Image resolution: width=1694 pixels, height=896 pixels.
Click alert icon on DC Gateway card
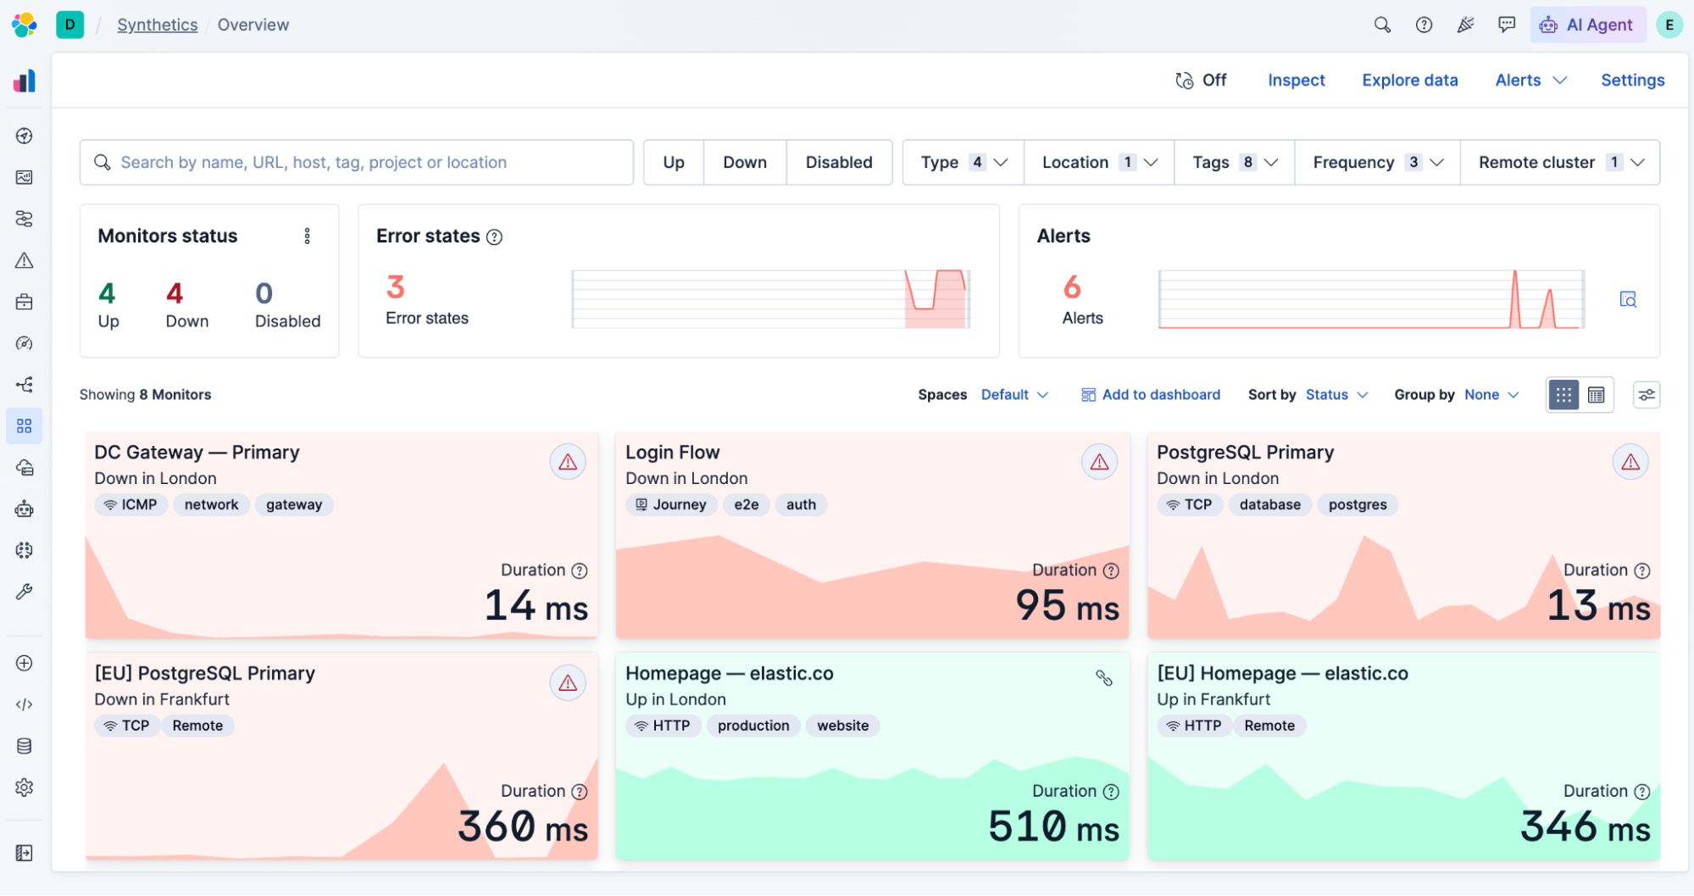(568, 462)
